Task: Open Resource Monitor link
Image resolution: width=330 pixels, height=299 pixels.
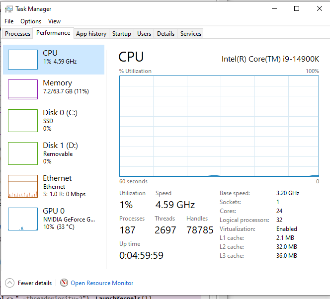Action: pyautogui.click(x=102, y=283)
